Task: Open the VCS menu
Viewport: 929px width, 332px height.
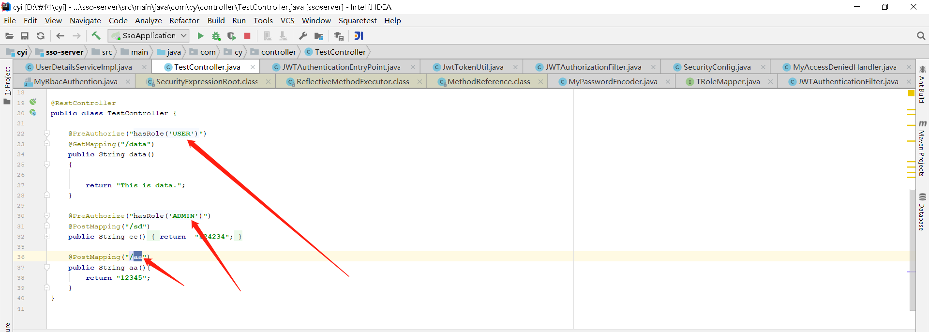Action: point(287,21)
